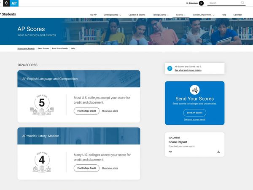Open See past scores sends link
253x190 pixels.
coord(194,120)
